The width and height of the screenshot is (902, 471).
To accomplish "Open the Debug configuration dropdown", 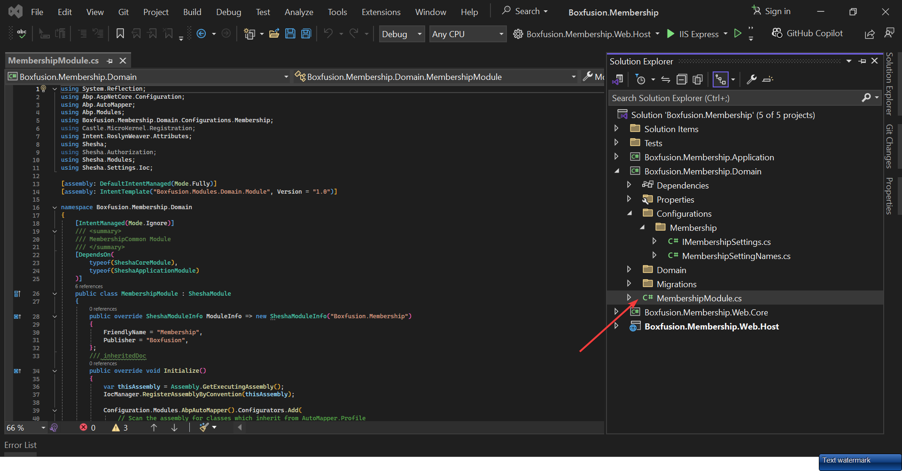I will [x=402, y=34].
